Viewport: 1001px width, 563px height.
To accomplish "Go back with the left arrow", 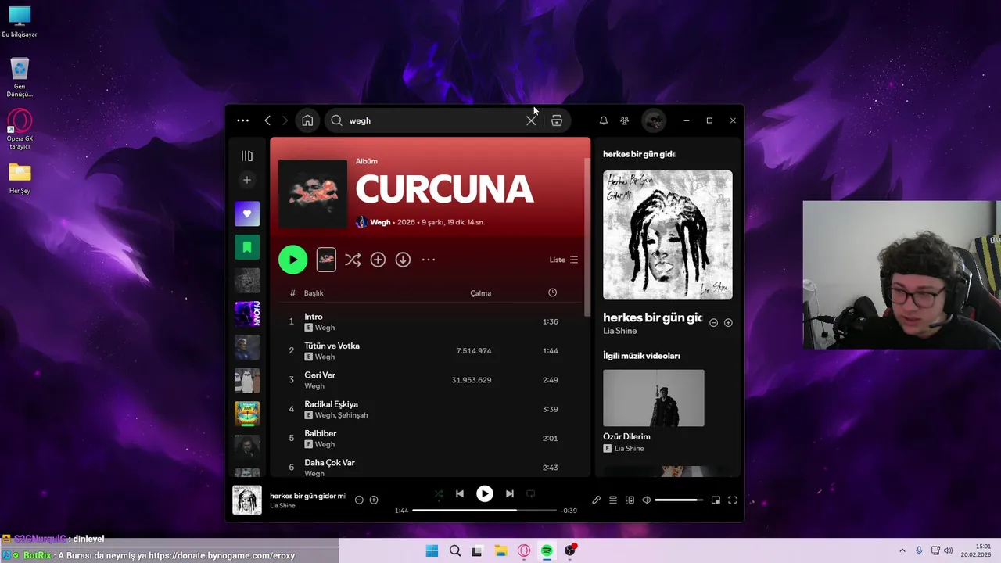I will tap(267, 120).
